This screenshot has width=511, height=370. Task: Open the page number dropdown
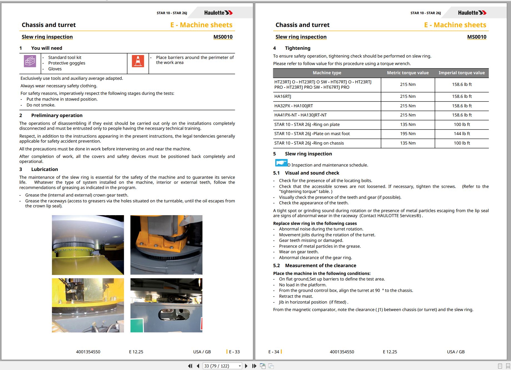click(240, 366)
